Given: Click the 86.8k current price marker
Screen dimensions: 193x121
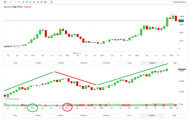Looking at the screenshot, I should point(181,21).
